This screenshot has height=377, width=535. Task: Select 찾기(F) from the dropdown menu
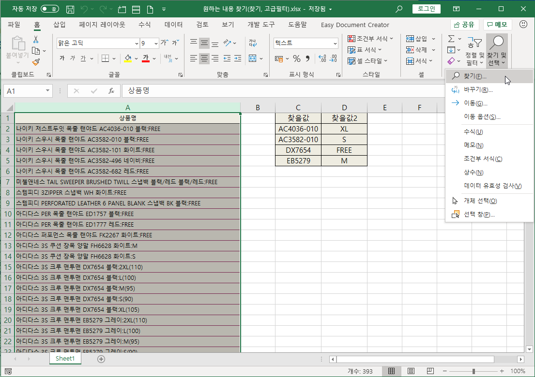[x=489, y=76]
